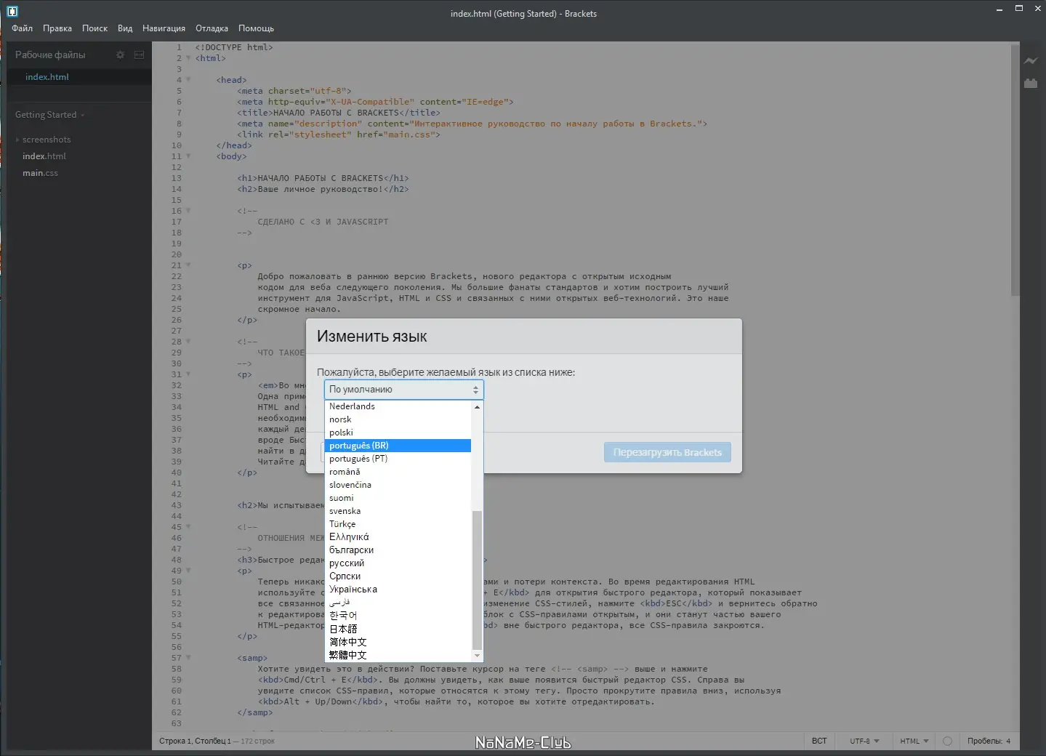Screen dimensions: 1046x756
Task: Click the linting status circle indicator
Action: coord(947,741)
